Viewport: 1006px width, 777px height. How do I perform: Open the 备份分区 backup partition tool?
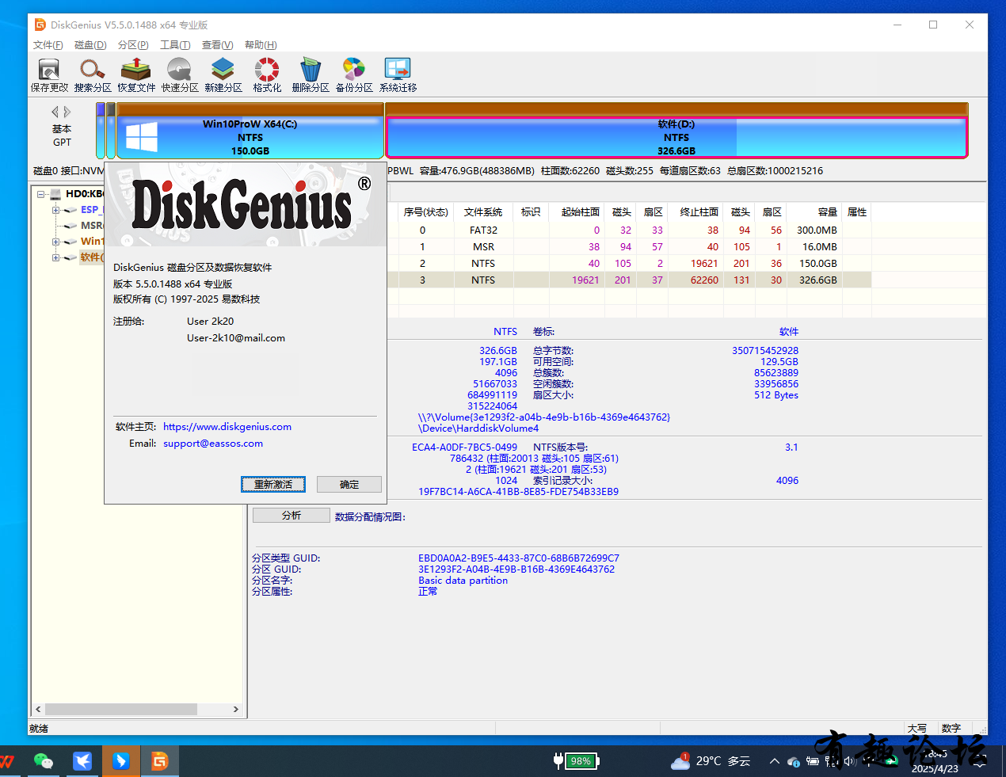point(354,75)
